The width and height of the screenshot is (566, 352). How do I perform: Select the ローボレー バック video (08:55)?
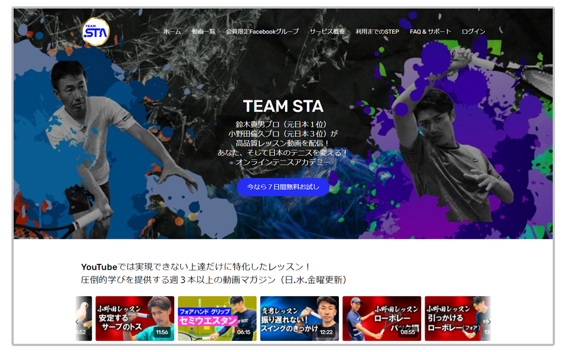point(381,318)
